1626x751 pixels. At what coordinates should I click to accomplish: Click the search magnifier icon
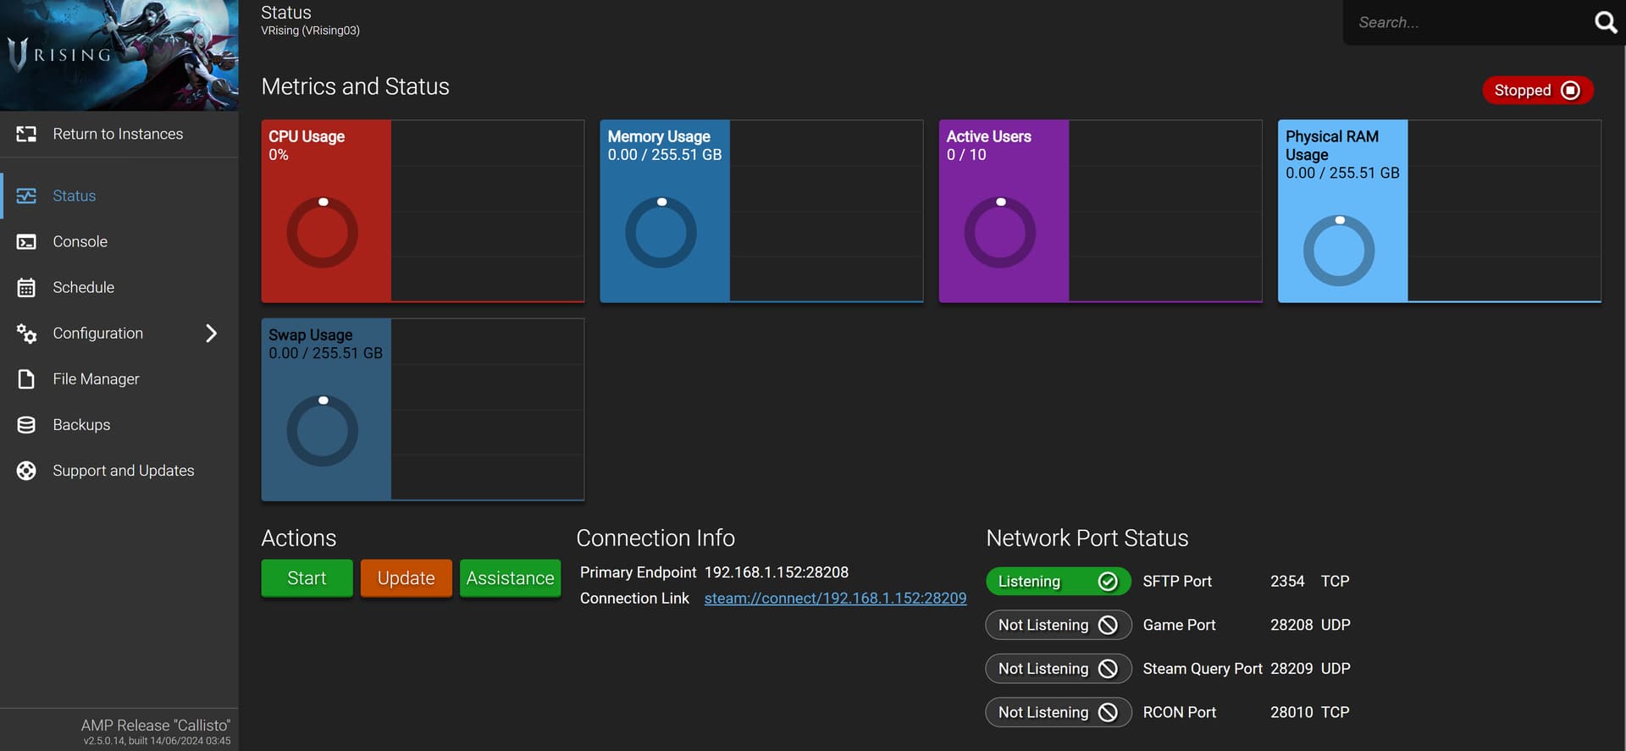pos(1605,22)
